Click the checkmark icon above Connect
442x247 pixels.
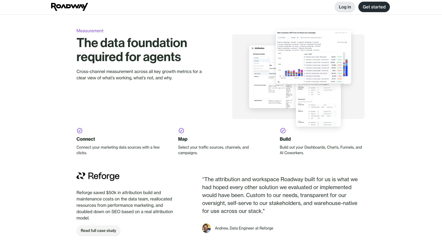(x=80, y=131)
